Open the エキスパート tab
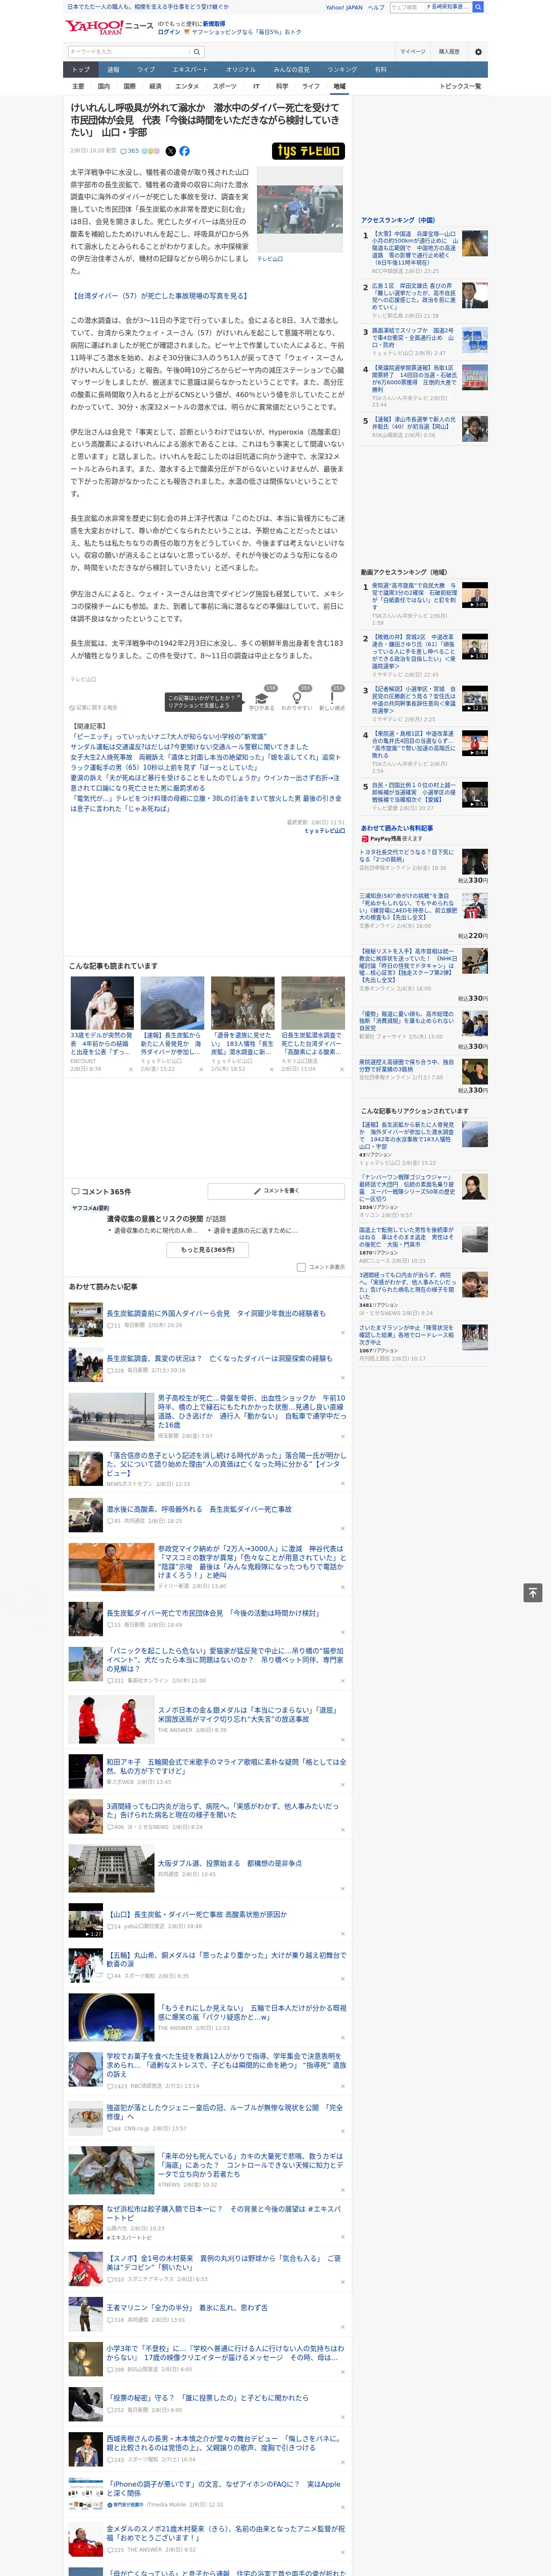 click(x=190, y=70)
